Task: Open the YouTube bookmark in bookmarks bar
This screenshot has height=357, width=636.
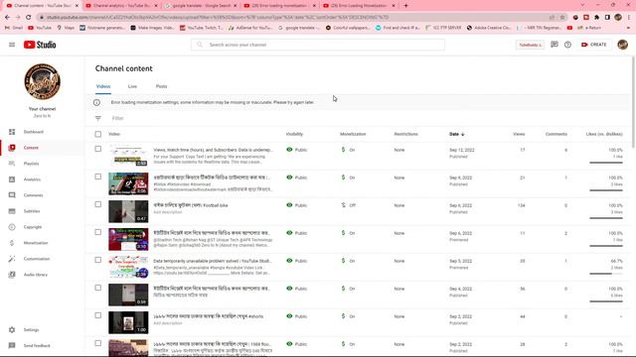Action: [40, 28]
